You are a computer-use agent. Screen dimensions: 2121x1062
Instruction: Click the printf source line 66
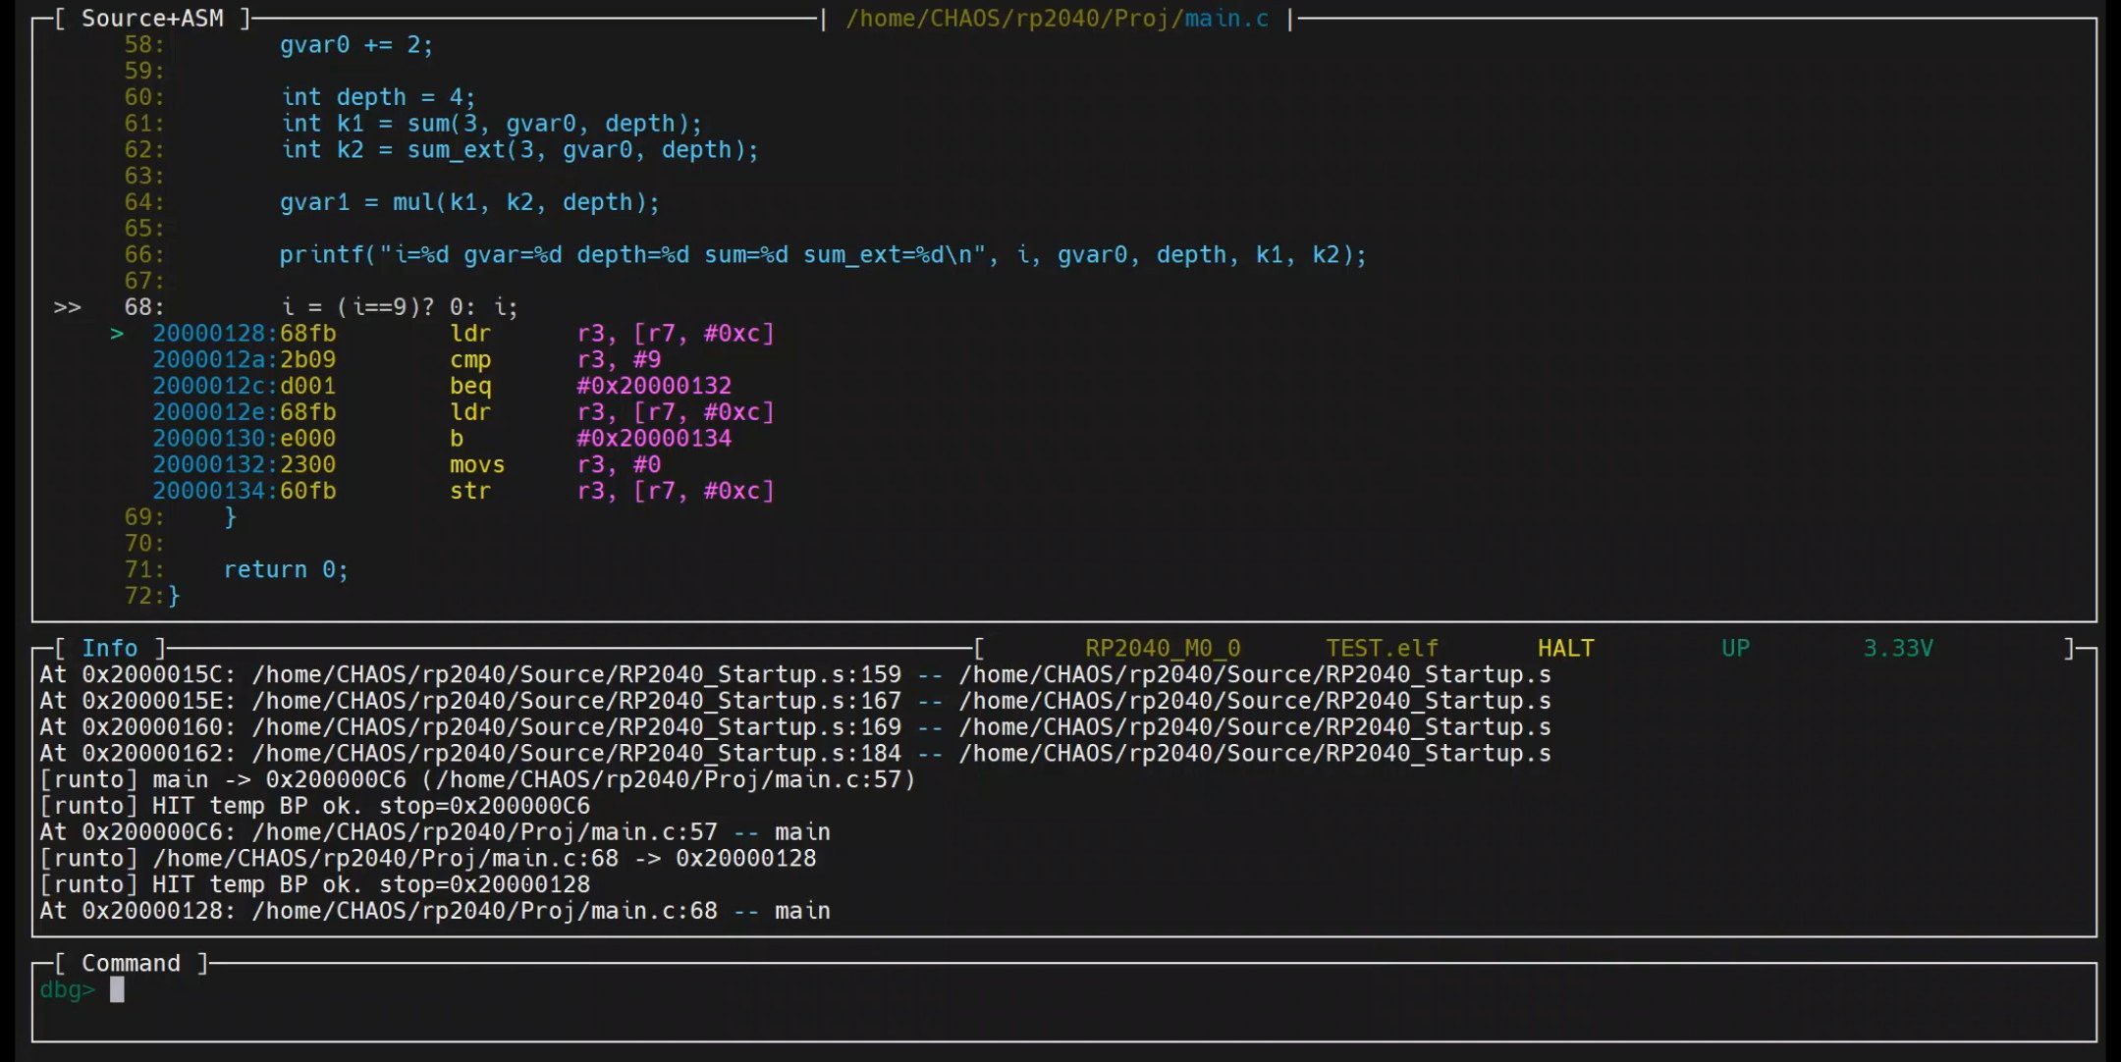(x=821, y=255)
